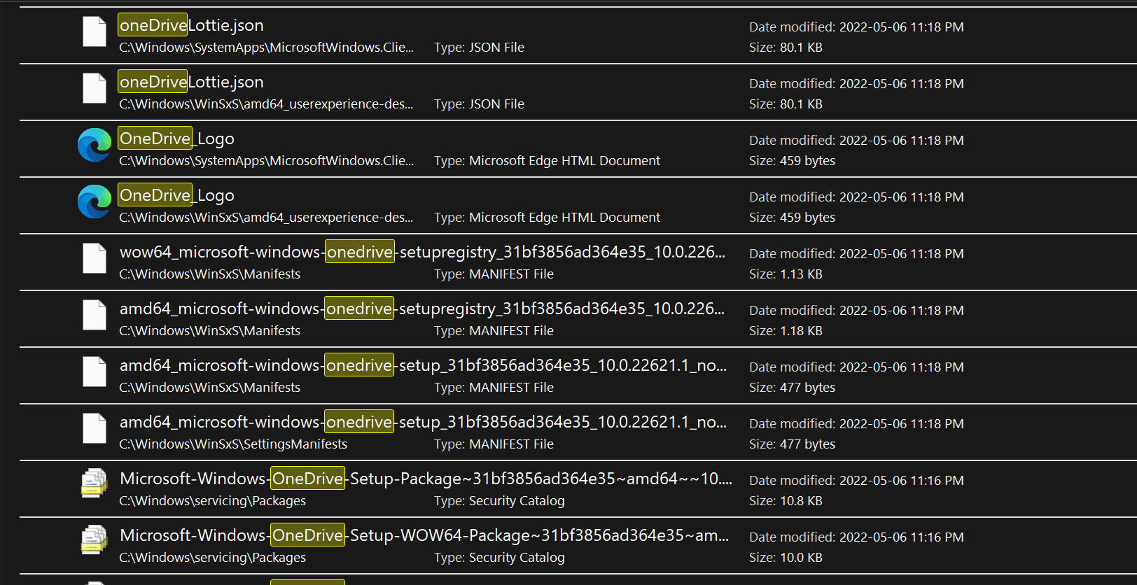Click SystemApps path under oneDriveLottie.json
This screenshot has width=1137, height=585.
coord(266,48)
